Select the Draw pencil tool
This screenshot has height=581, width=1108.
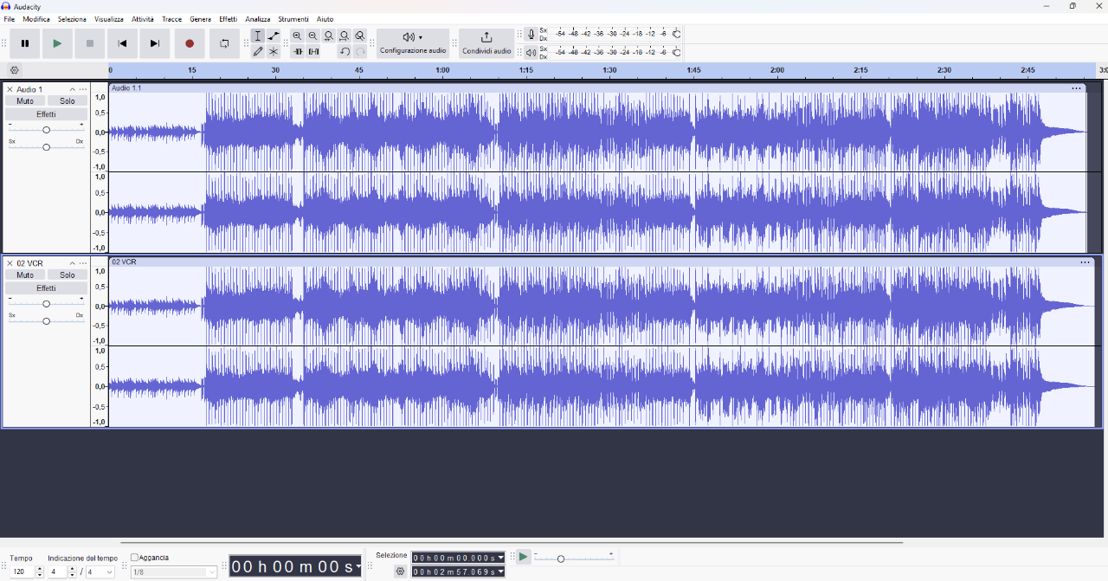[x=258, y=52]
